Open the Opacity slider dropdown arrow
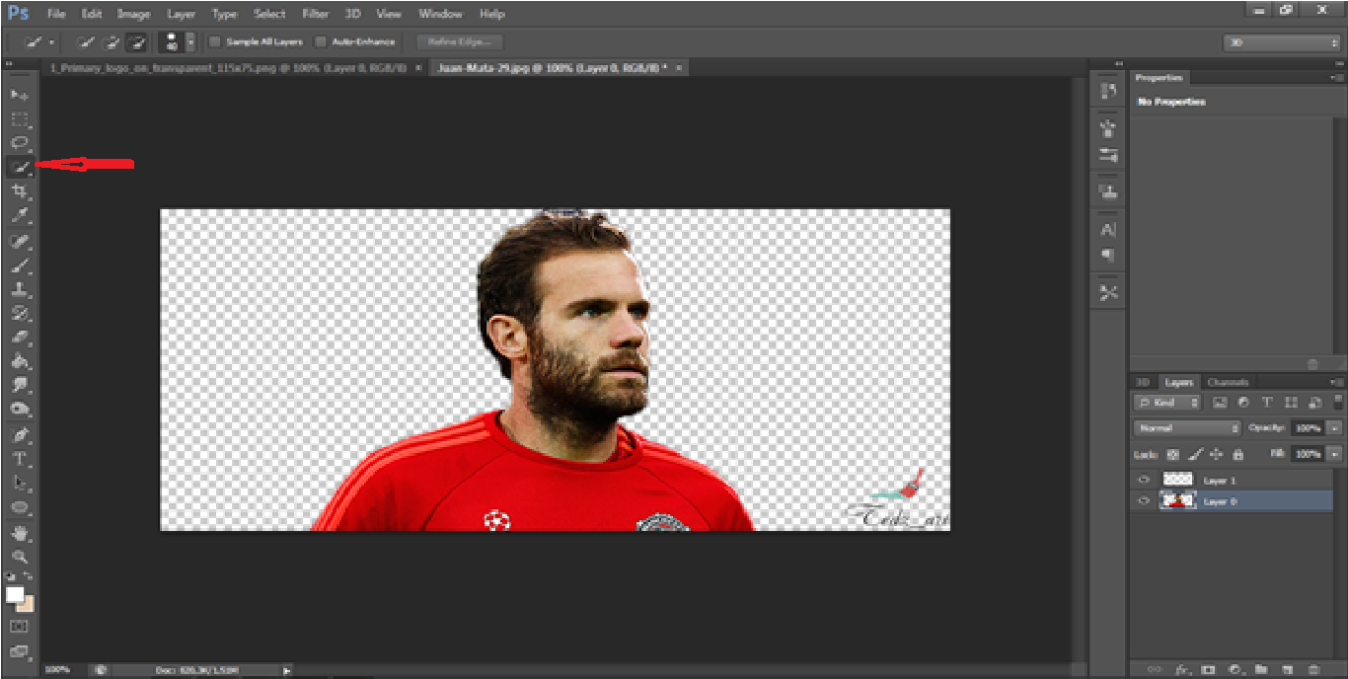Screen dimensions: 1348x679 (1335, 428)
